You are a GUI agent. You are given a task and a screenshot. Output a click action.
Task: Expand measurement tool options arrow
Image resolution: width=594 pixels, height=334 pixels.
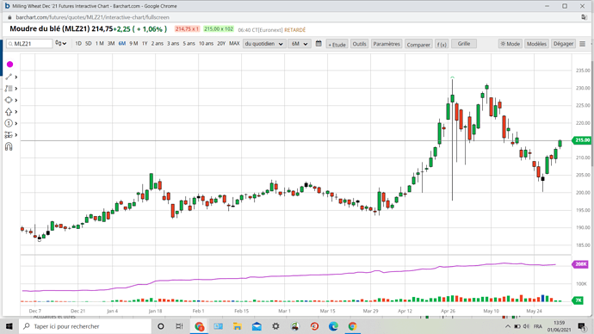coord(15,135)
